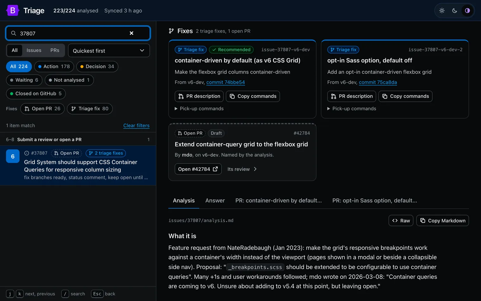Click the Clear filters link
481x301 pixels.
tap(136, 125)
